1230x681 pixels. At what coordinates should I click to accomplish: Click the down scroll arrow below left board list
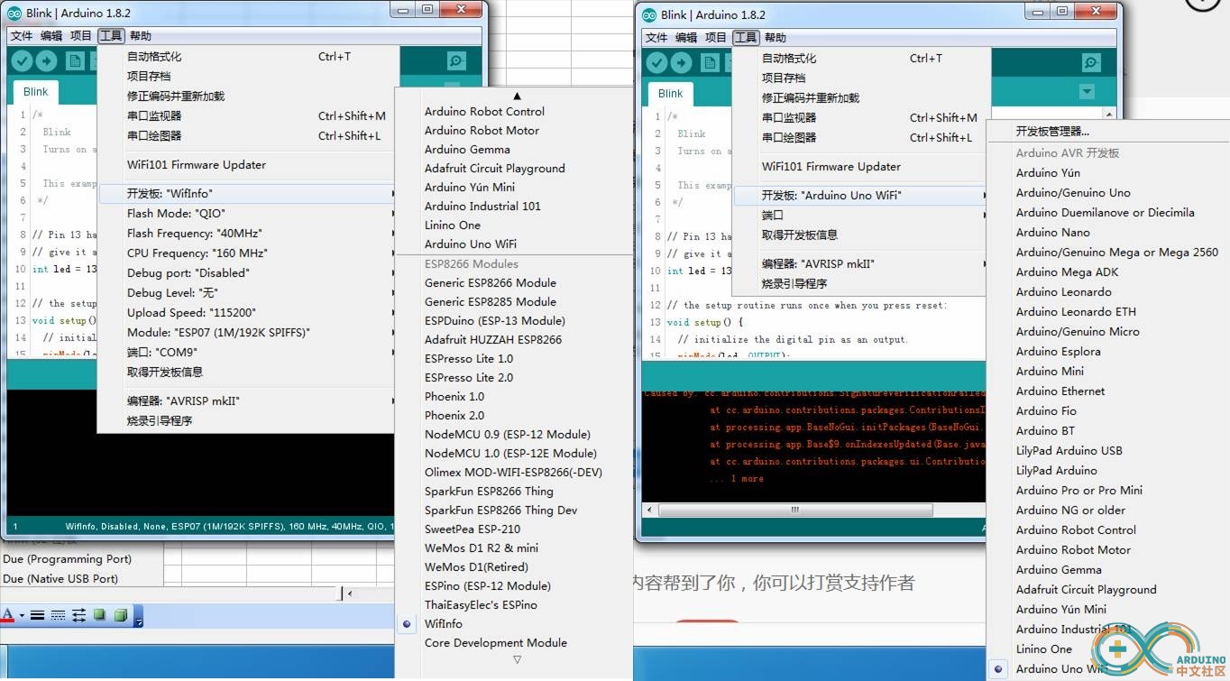pyautogui.click(x=517, y=660)
